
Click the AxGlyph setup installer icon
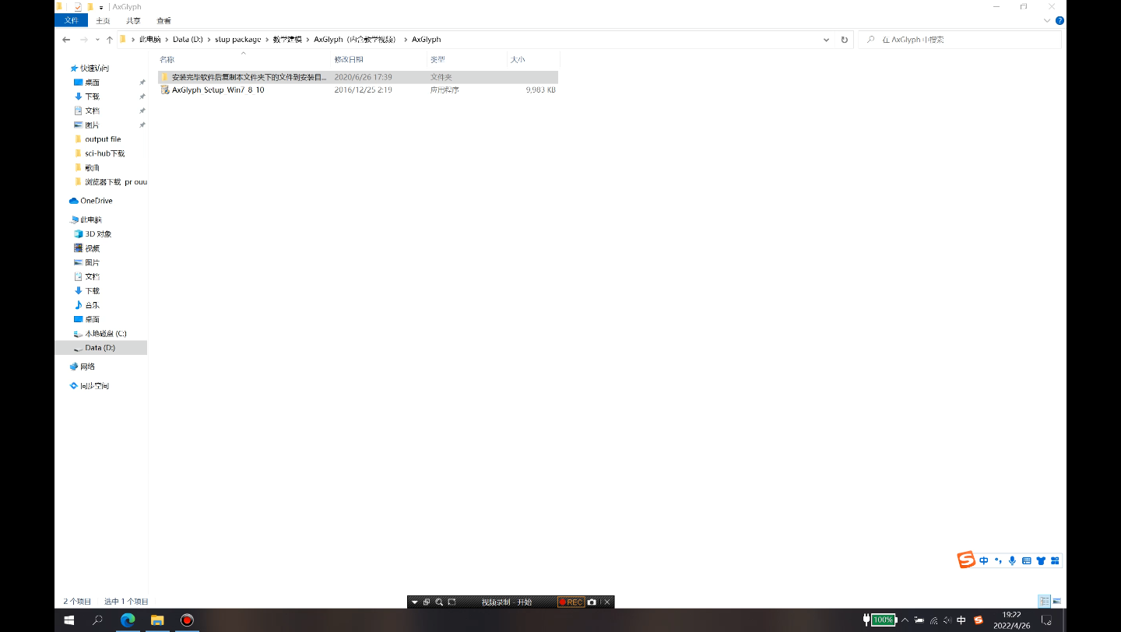[164, 90]
